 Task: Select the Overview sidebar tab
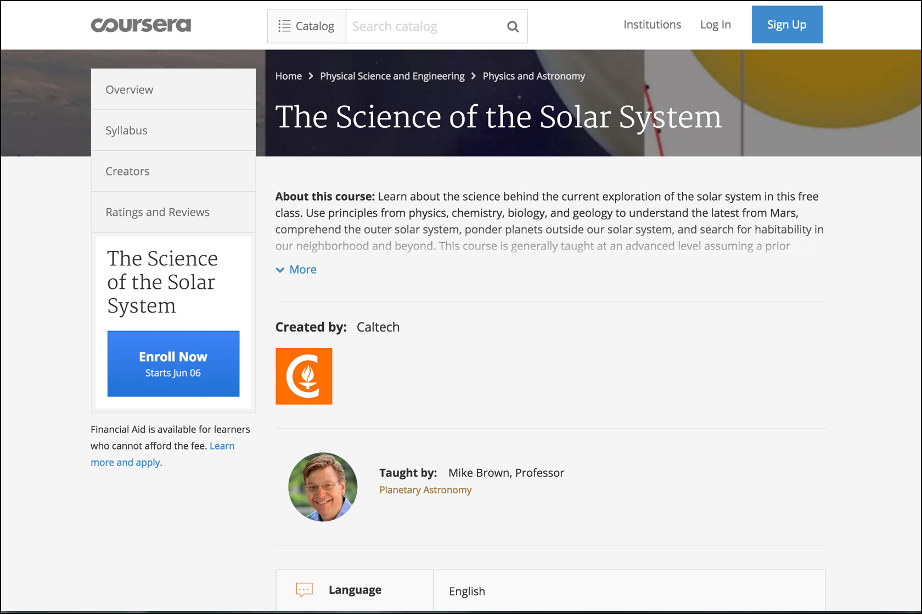[x=173, y=89]
